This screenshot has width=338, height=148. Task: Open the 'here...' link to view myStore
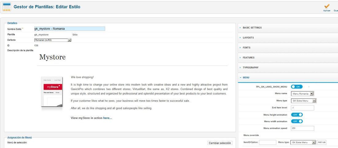click(x=108, y=118)
